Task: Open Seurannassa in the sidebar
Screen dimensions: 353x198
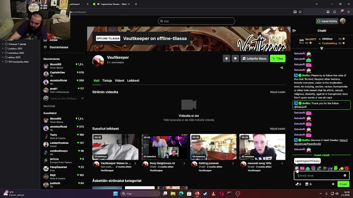Action: (x=59, y=47)
